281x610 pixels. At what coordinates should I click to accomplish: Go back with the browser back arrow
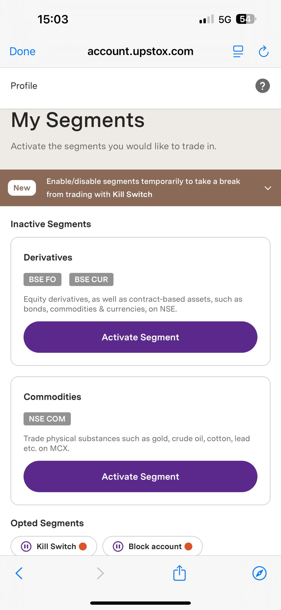[x=19, y=573]
